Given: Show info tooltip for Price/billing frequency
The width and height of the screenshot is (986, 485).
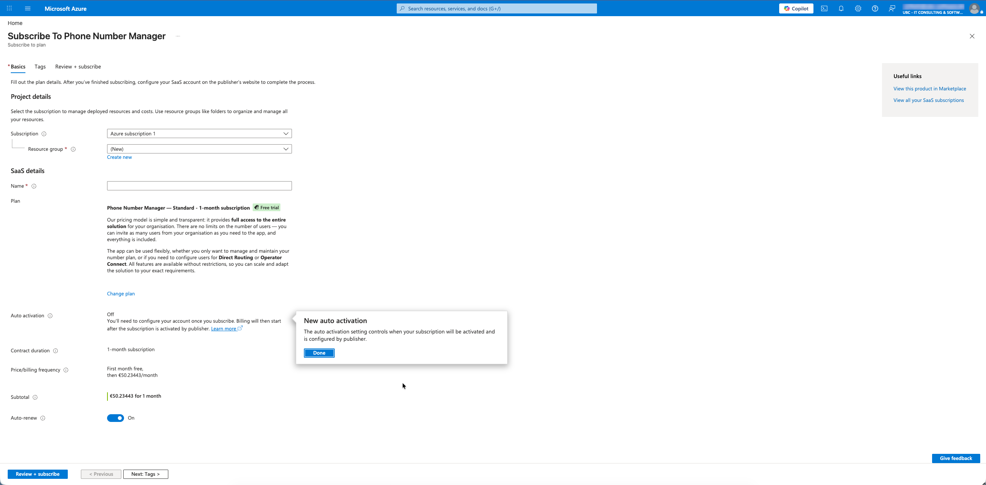Looking at the screenshot, I should click(66, 370).
